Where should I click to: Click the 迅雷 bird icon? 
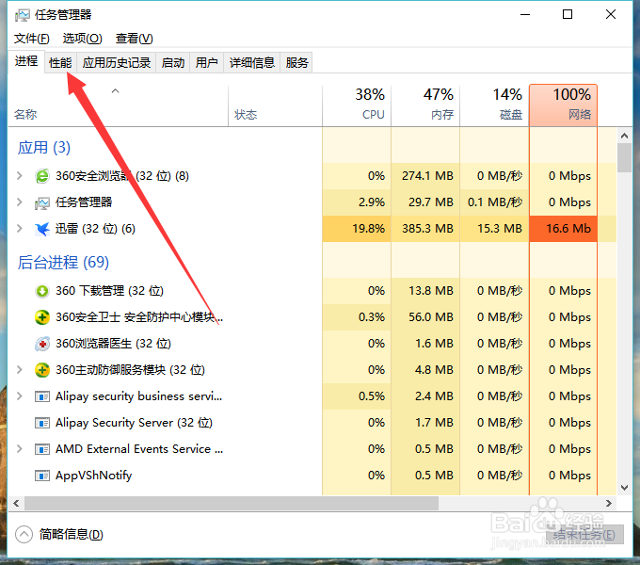[42, 229]
